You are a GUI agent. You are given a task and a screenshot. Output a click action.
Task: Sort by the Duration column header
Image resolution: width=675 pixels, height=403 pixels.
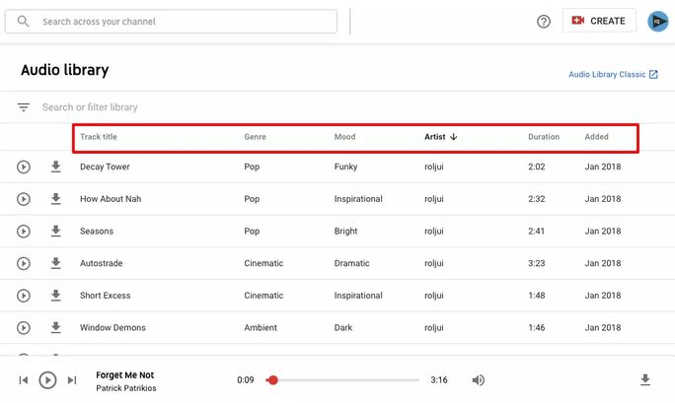click(x=544, y=137)
